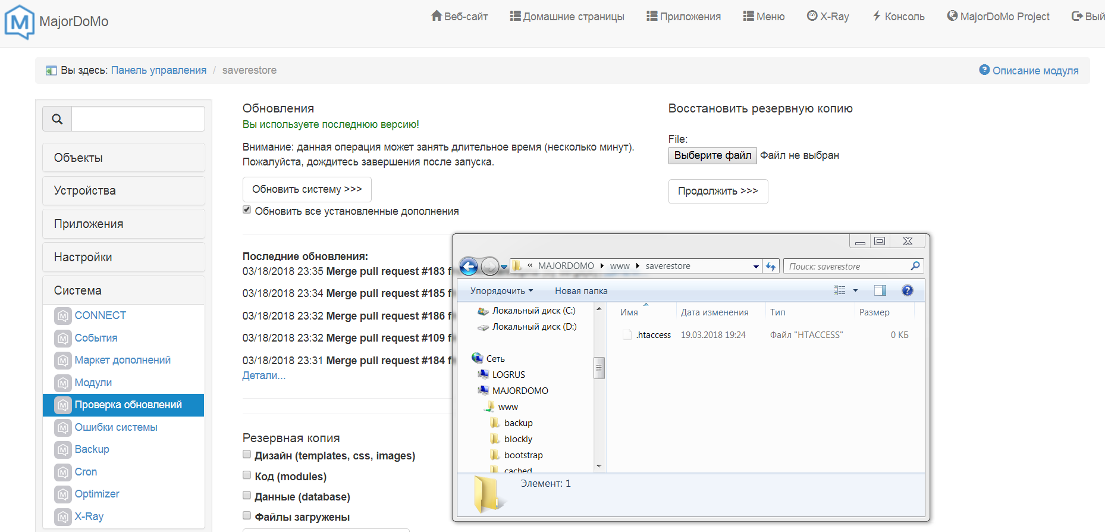Open the Explorer help icon
Viewport: 1105px width, 532px height.
coord(907,290)
